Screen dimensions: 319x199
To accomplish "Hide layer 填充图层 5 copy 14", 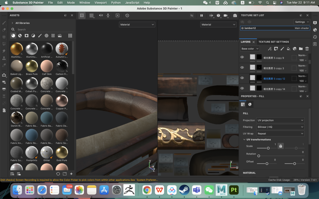I will [242, 88].
